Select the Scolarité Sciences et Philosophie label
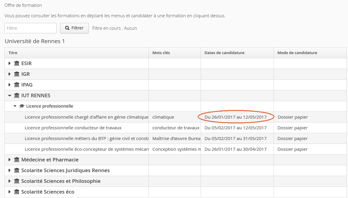The width and height of the screenshot is (348, 198). [61, 181]
